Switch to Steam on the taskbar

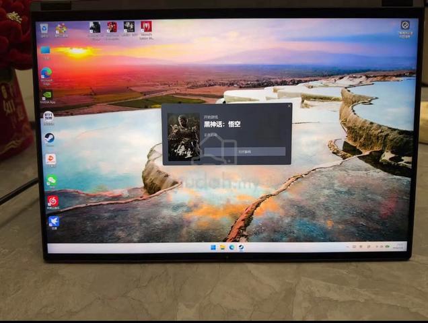241,248
